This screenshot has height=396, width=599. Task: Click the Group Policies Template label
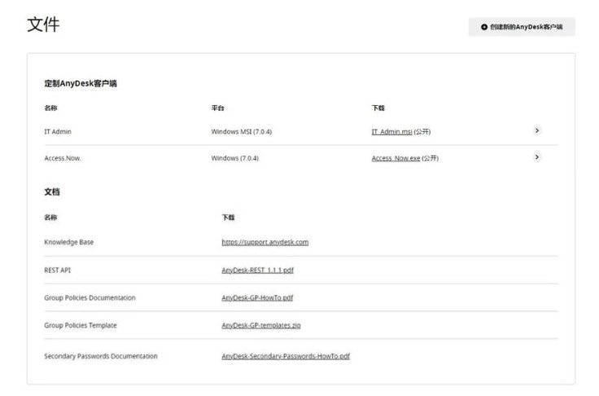pyautogui.click(x=81, y=325)
